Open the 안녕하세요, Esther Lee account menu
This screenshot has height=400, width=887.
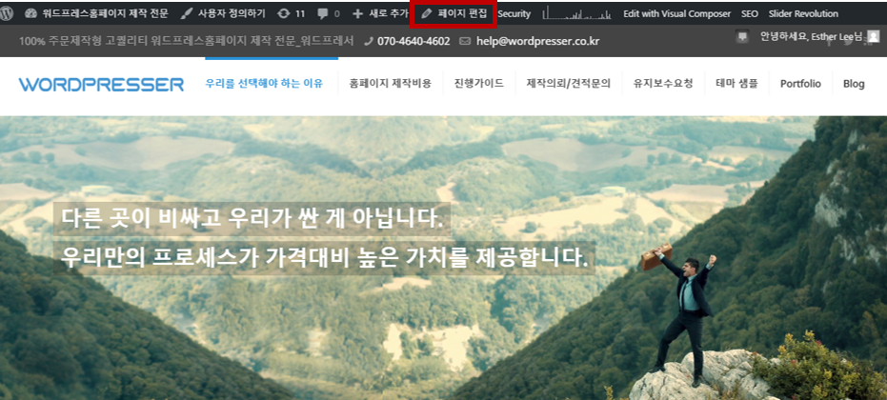tap(813, 37)
